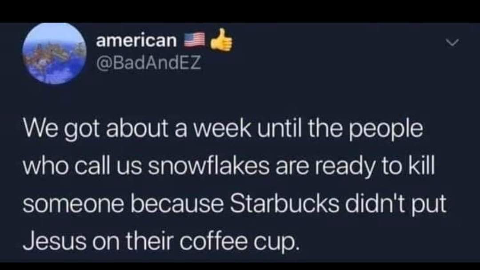This screenshot has width=480, height=270.
Task: Click the US flag emoji
Action: (x=194, y=40)
